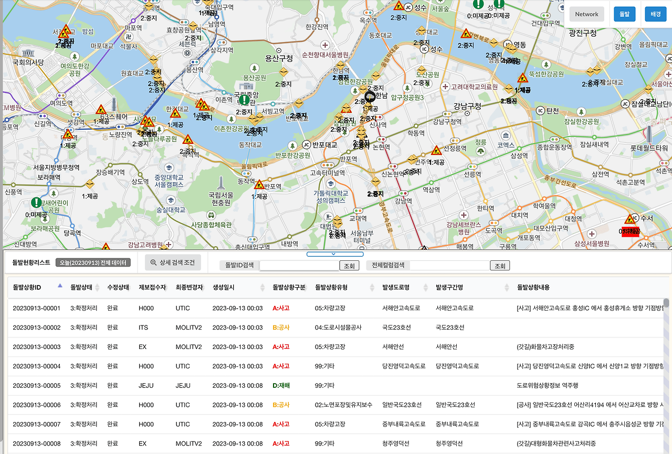This screenshot has width=672, height=454.
Task: Select the red-highlighted incident marker near 수서
Action: [x=630, y=231]
